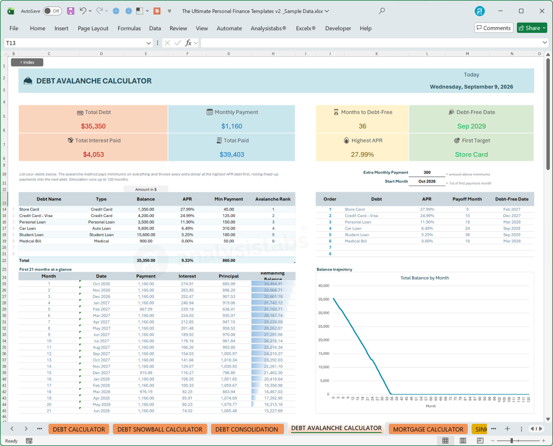Open the Data ribbon tab
Image resolution: width=553 pixels, height=446 pixels.
point(155,28)
